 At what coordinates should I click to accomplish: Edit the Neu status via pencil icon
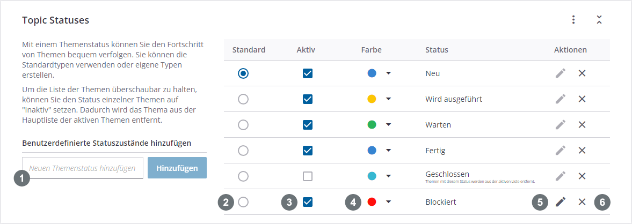[561, 73]
